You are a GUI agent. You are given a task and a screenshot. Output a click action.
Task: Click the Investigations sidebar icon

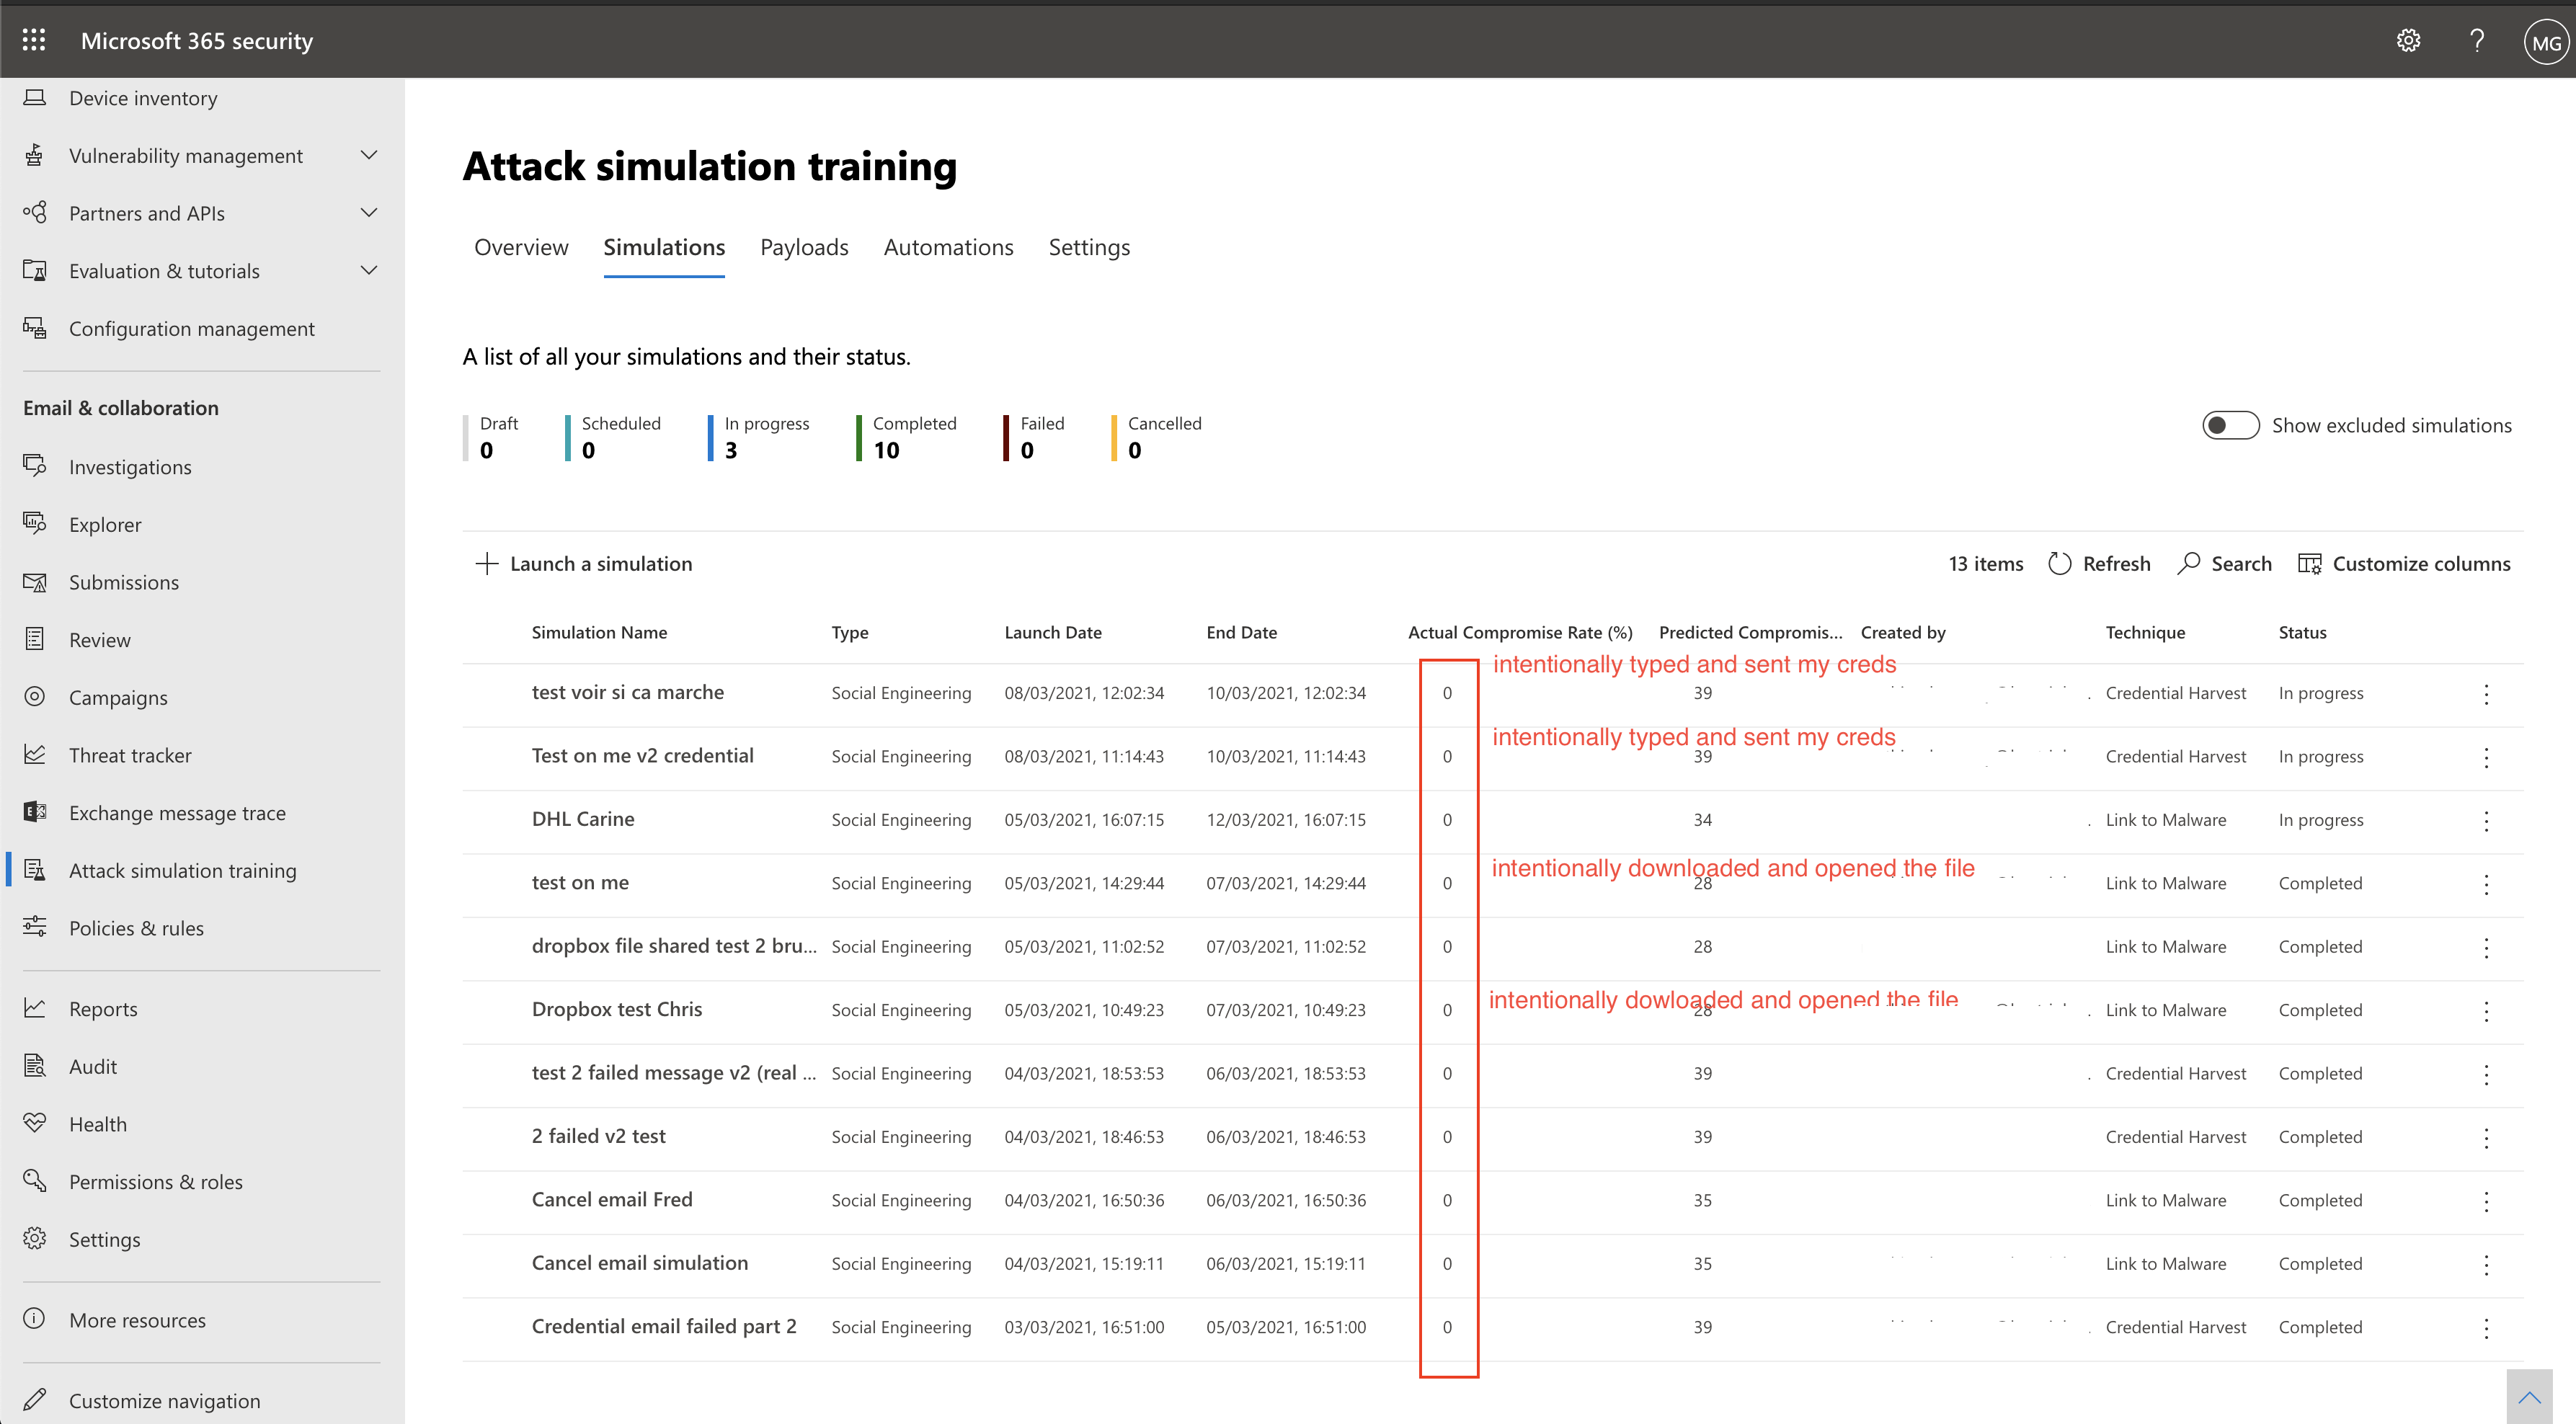click(x=35, y=466)
